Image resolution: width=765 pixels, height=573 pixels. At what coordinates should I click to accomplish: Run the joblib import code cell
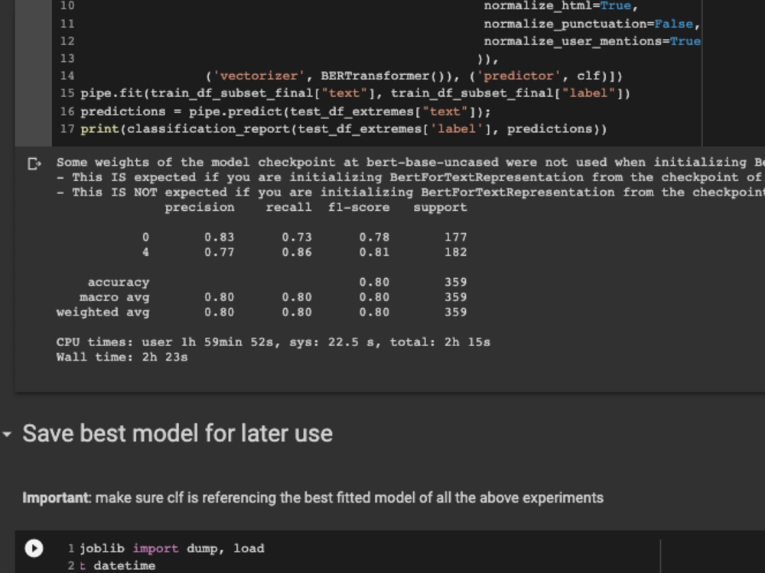(34, 548)
